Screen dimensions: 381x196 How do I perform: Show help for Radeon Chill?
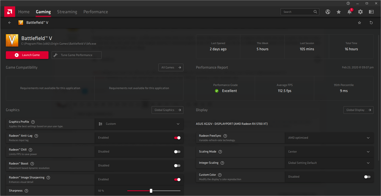[x=30, y=150]
